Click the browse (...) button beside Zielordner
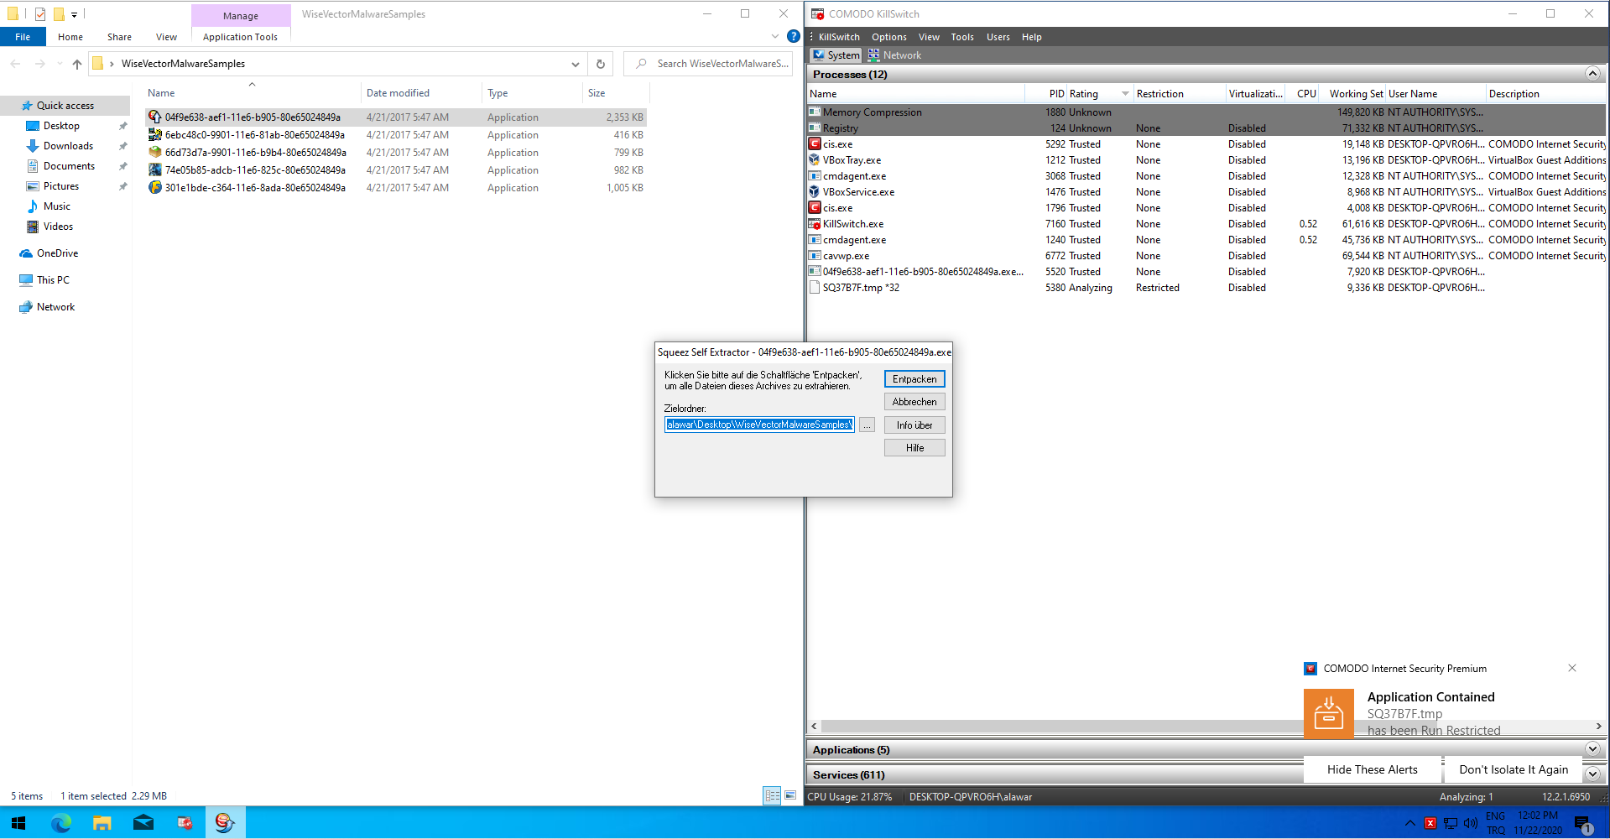The width and height of the screenshot is (1610, 839). click(x=867, y=425)
